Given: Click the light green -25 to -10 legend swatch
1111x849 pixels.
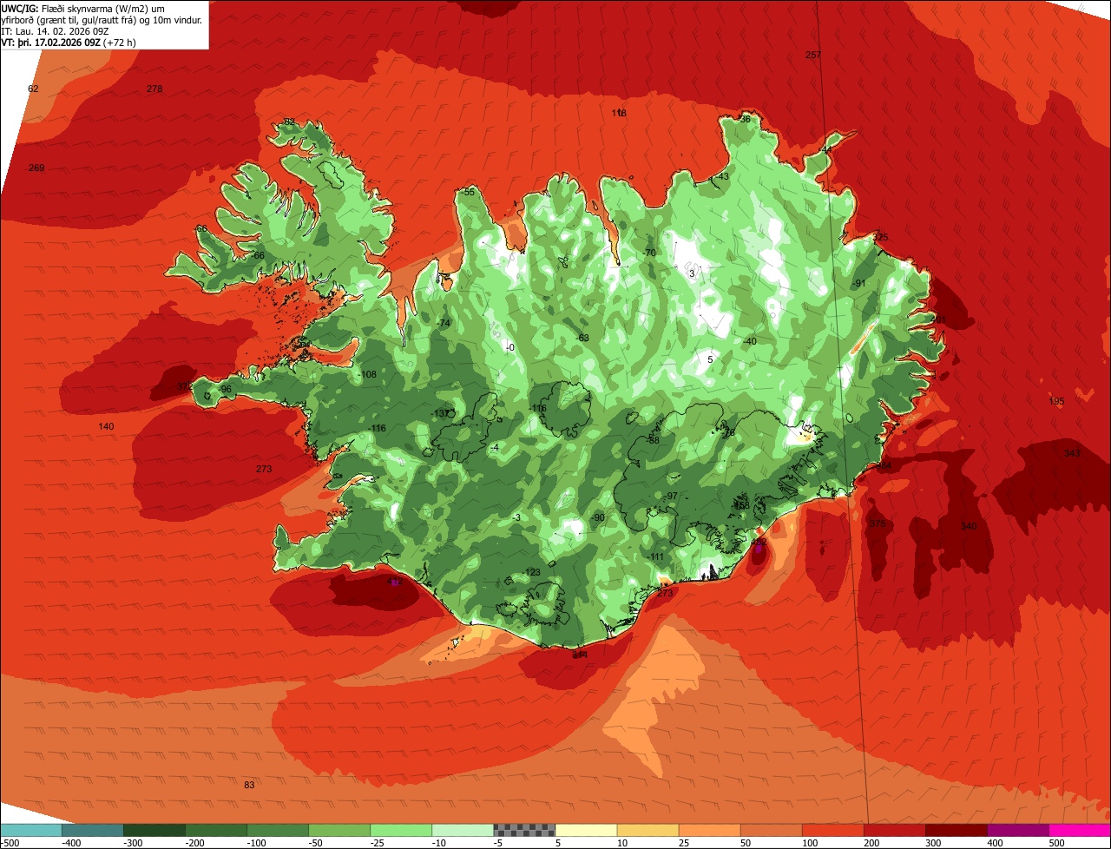Looking at the screenshot, I should tap(401, 830).
